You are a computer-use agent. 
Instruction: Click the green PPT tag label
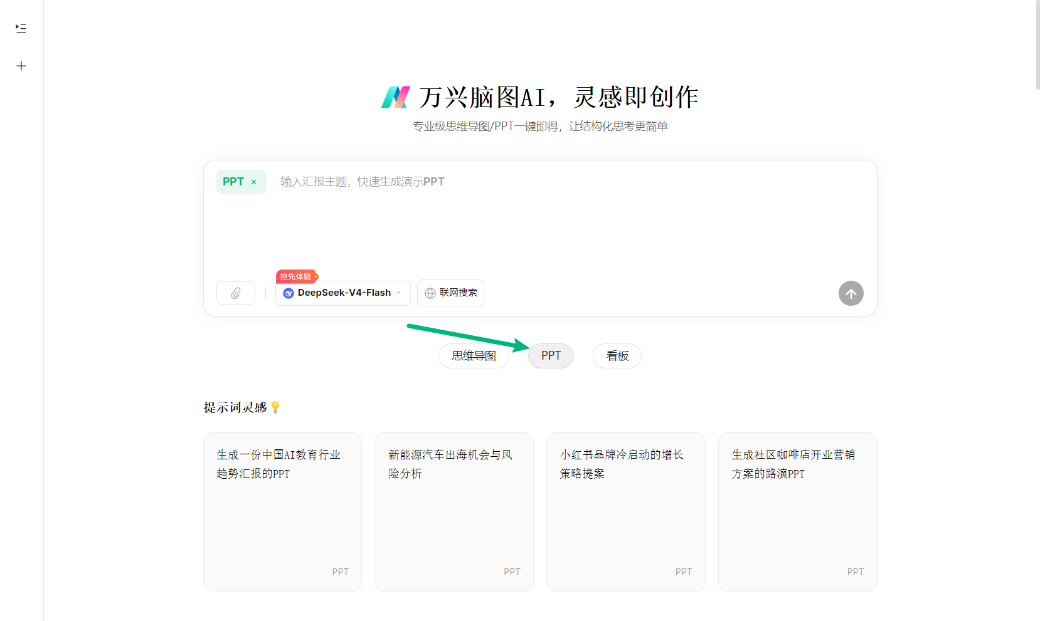233,182
